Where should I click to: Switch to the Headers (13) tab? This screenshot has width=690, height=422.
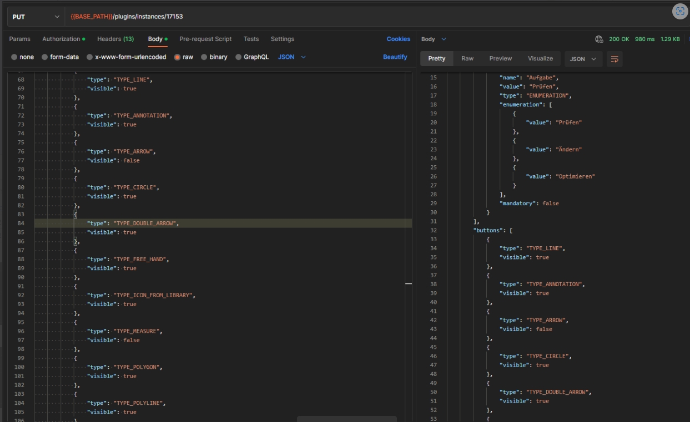point(115,39)
